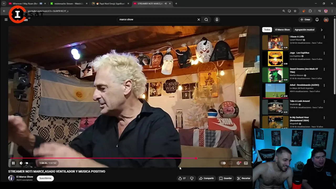Adjust the player volume slider

(28, 163)
